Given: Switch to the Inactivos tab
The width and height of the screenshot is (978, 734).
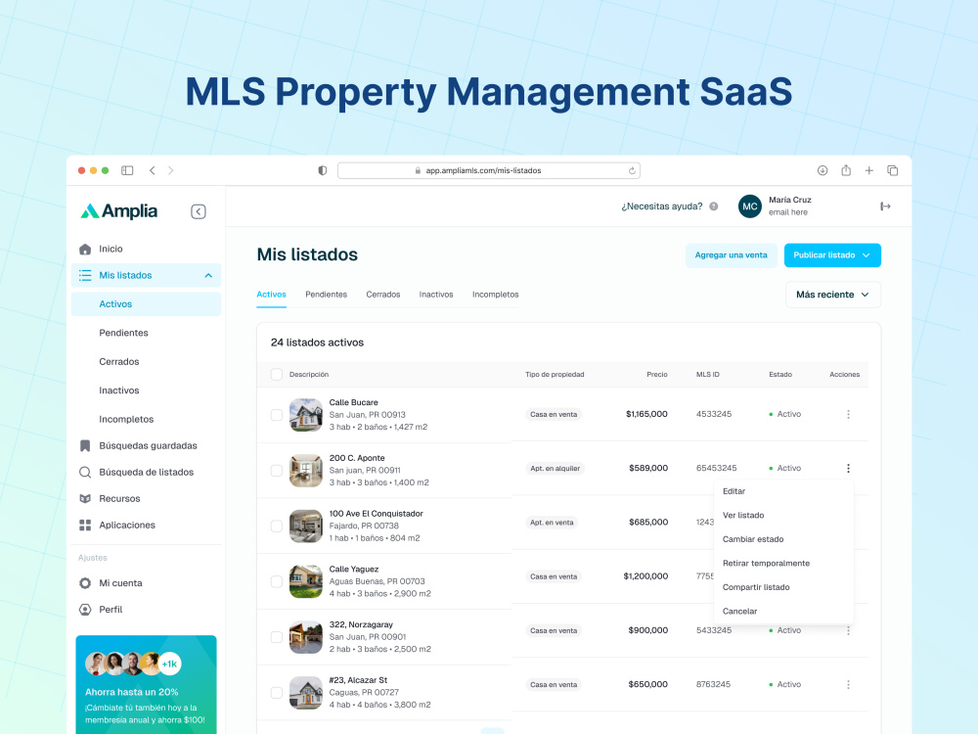Looking at the screenshot, I should [x=436, y=295].
